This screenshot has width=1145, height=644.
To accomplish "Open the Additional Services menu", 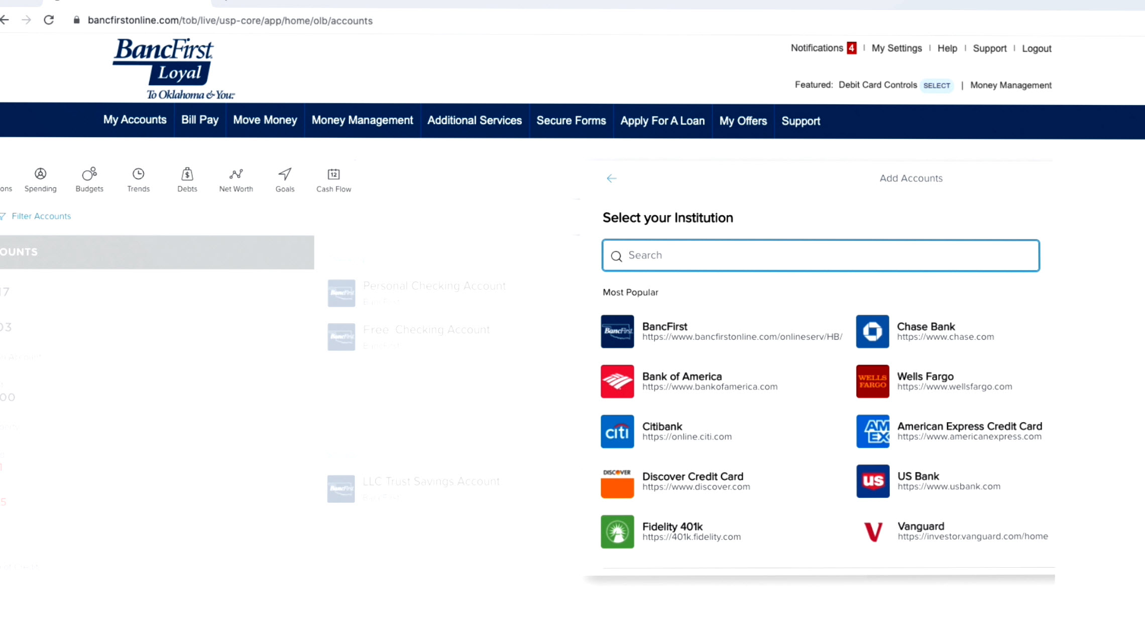I will click(x=474, y=120).
